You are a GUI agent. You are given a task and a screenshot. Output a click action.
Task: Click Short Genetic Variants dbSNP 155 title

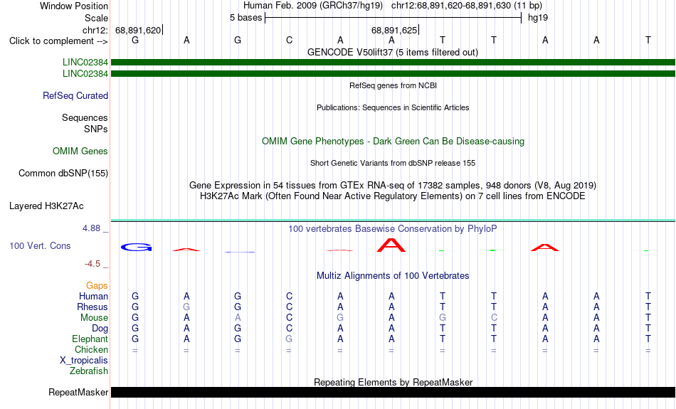click(x=393, y=164)
